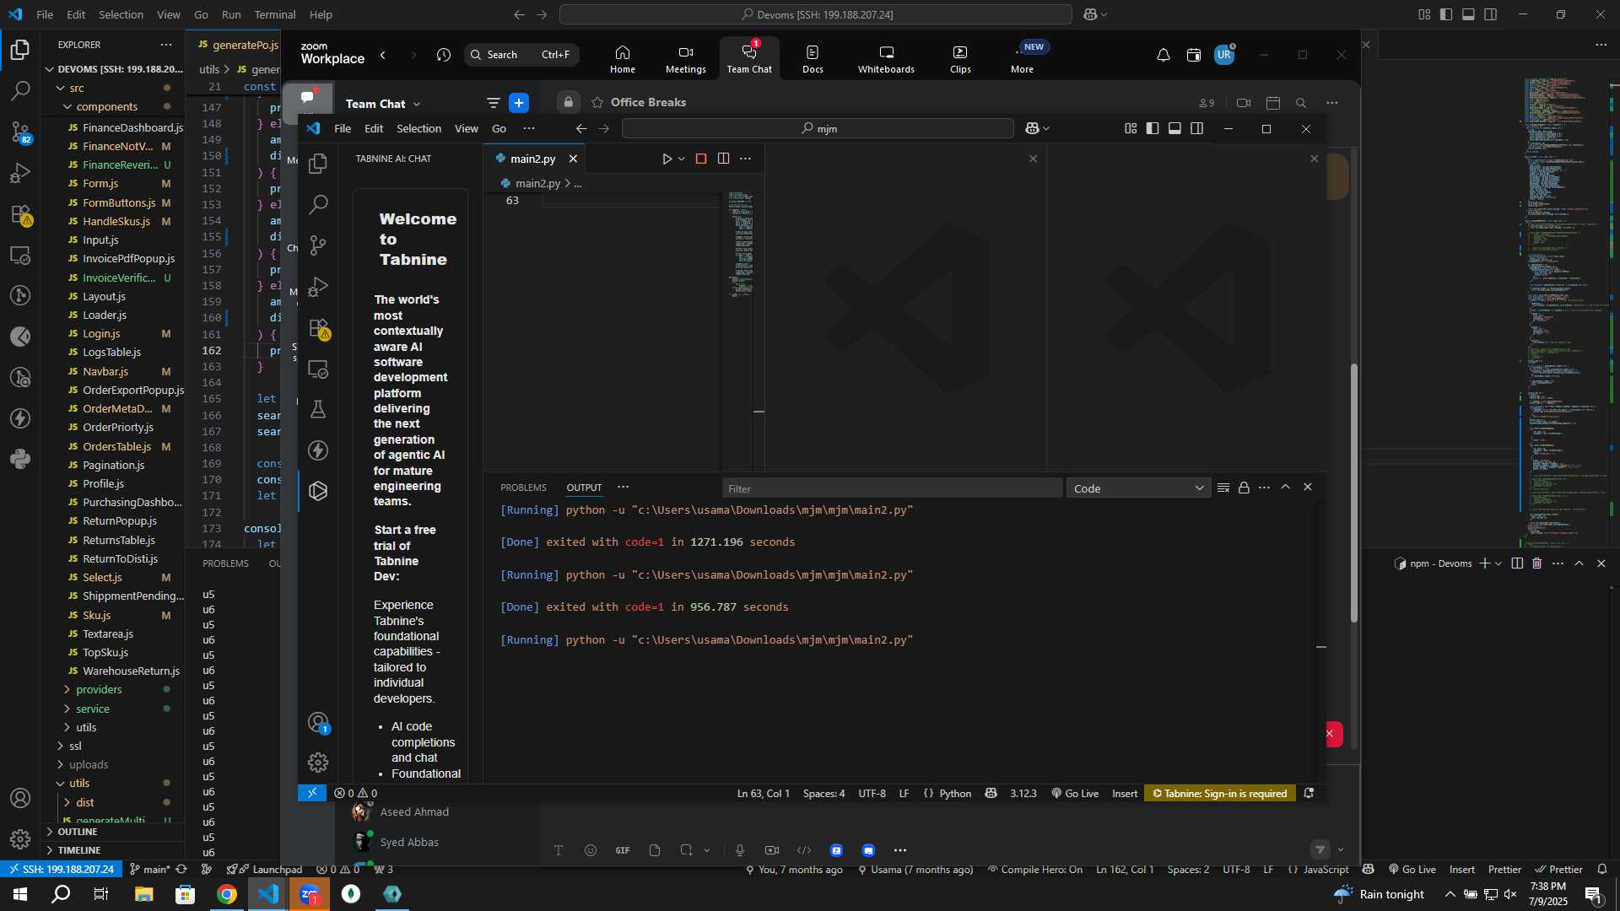
Task: Open Manage gear in the inner VS Code
Action: (318, 763)
